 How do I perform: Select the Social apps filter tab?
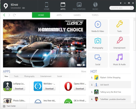click(x=60, y=76)
